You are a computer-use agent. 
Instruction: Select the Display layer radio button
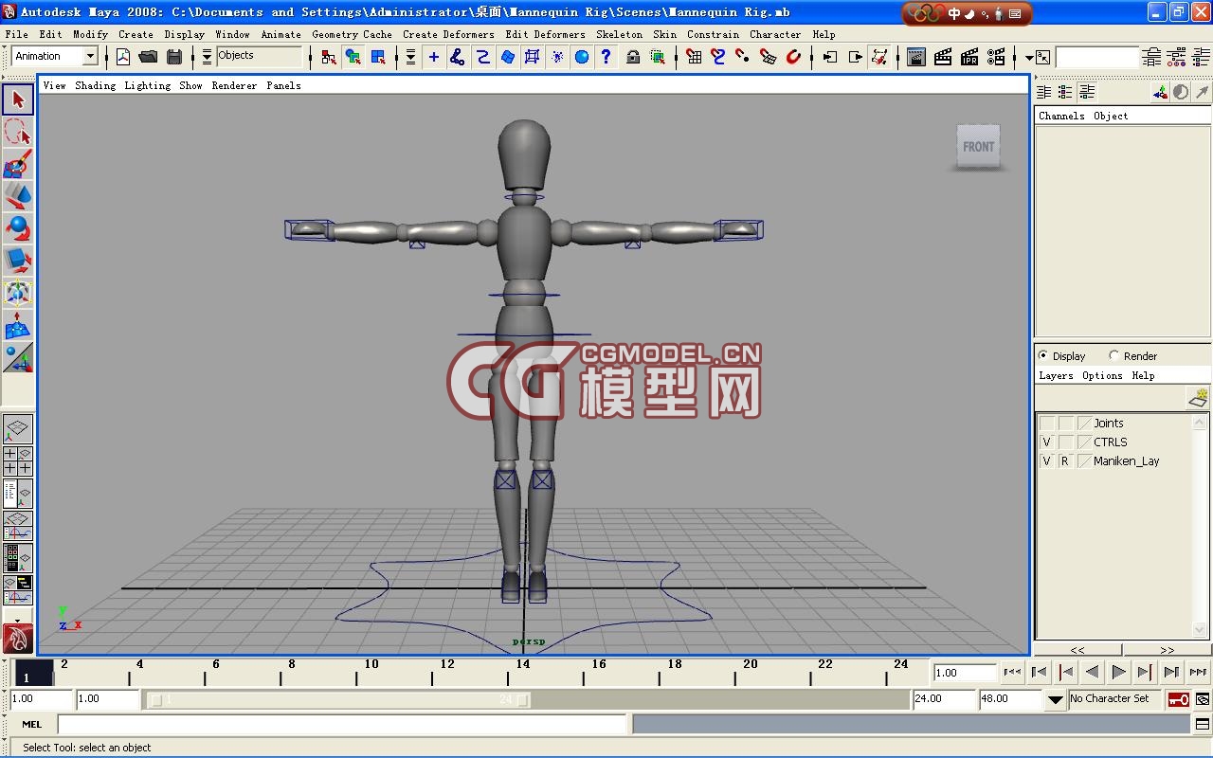1043,356
